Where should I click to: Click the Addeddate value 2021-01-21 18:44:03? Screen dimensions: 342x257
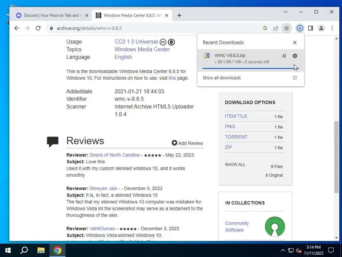[139, 92]
